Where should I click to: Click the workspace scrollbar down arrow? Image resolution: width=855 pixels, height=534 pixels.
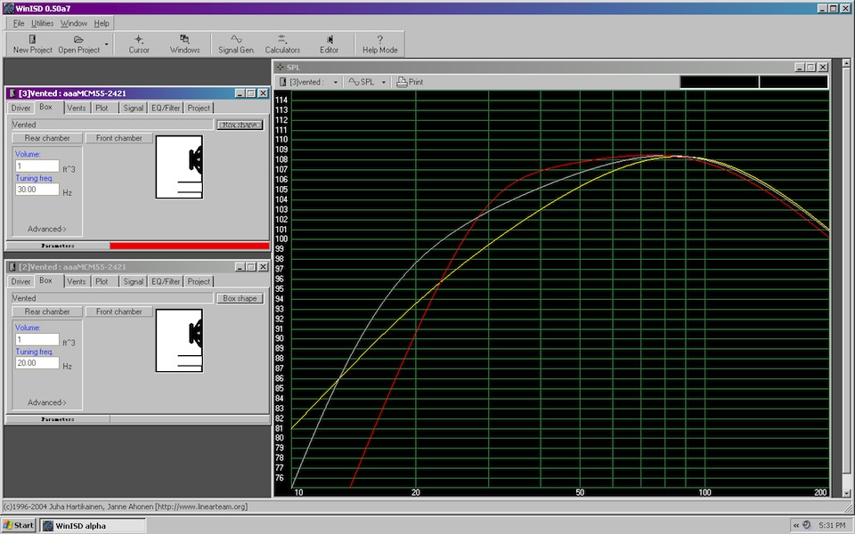point(846,493)
